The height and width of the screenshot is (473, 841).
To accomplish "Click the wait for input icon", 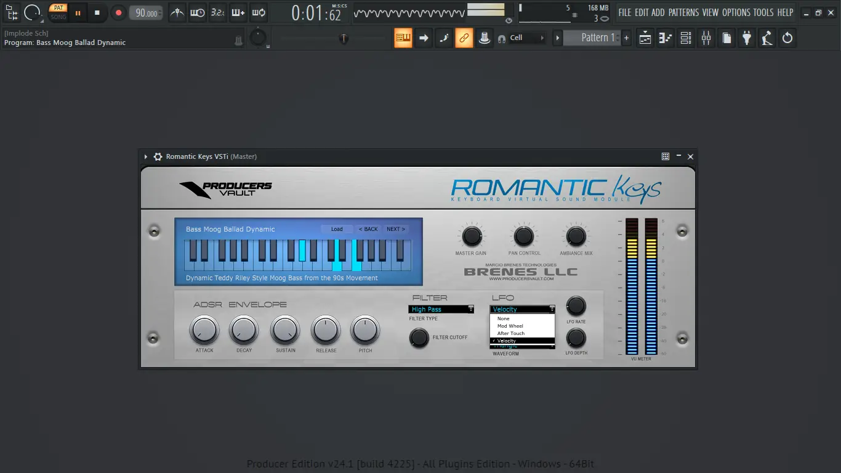I will point(198,12).
